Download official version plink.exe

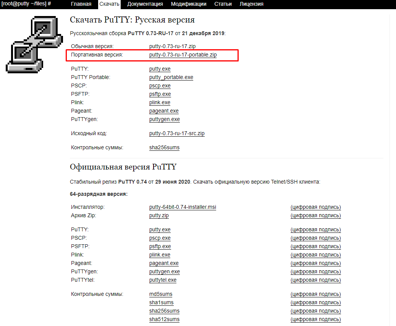[160, 255]
